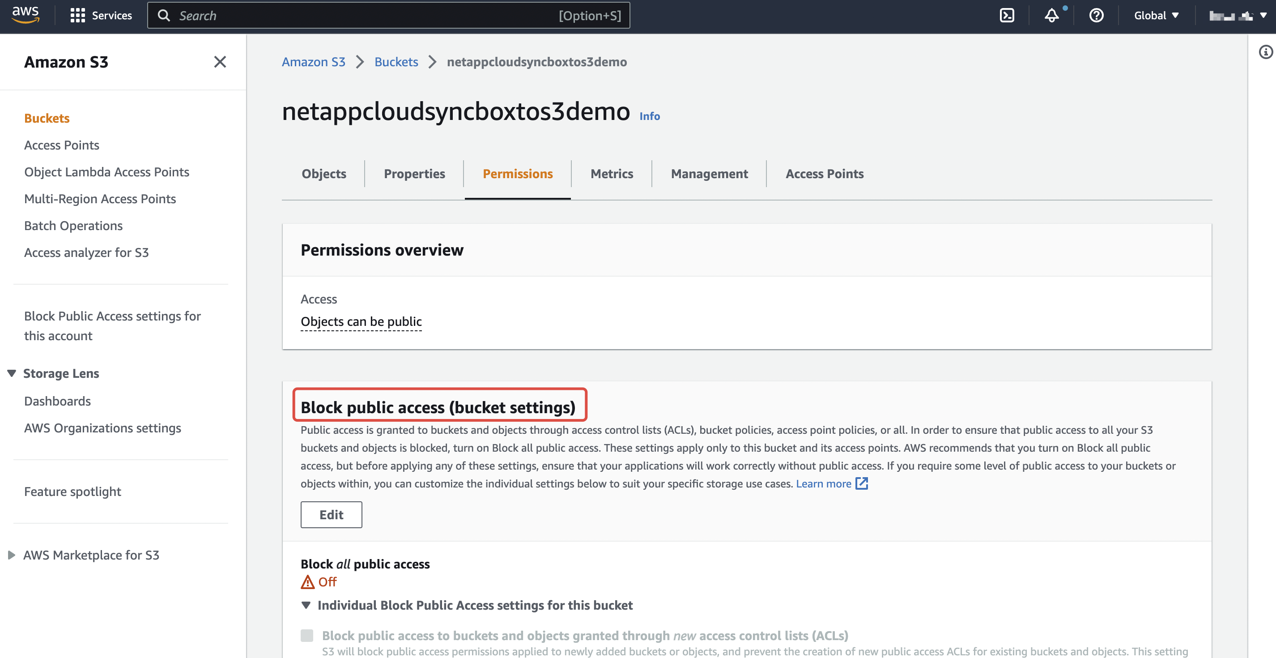1276x658 pixels.
Task: Click the Edit button under Block public access
Action: 331,514
